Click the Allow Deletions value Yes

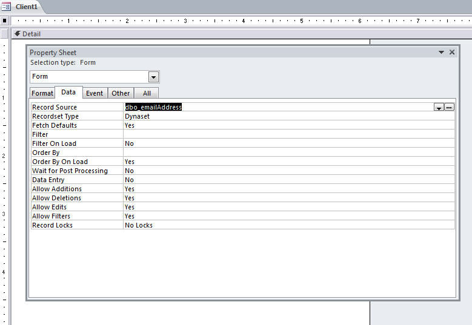288,198
